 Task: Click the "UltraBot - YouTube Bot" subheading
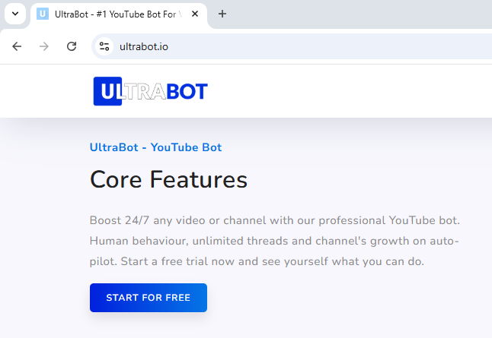pyautogui.click(x=155, y=147)
